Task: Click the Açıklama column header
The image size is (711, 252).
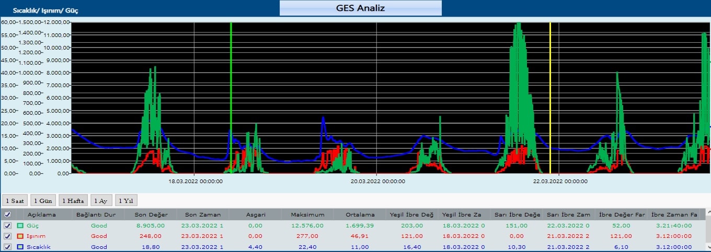Action: point(42,214)
